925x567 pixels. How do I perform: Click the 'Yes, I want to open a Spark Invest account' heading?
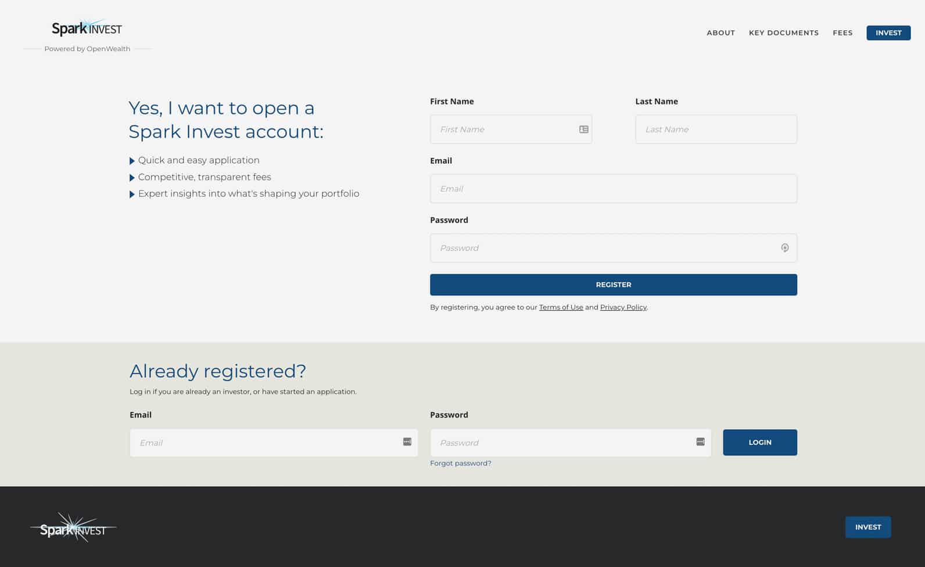[x=226, y=120]
